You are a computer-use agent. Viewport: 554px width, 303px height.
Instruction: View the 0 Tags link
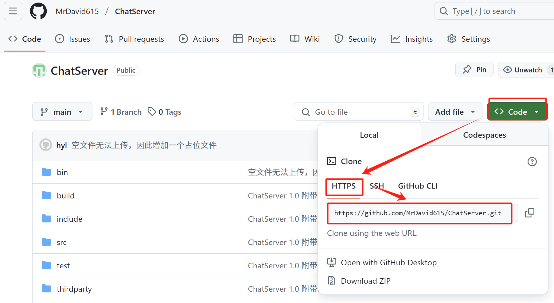165,112
